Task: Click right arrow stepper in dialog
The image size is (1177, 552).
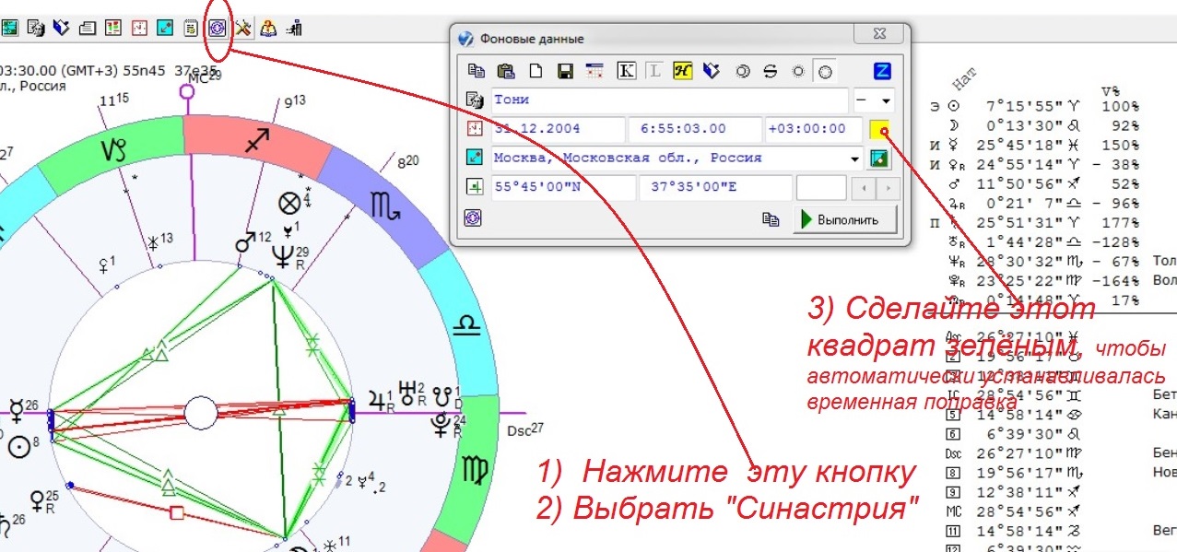Action: (887, 189)
